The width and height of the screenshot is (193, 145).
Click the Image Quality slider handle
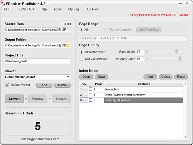(180, 59)
